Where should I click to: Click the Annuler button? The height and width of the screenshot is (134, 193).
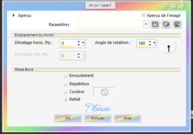[98, 118]
